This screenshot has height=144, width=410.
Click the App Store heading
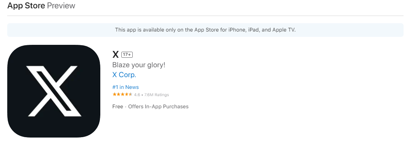point(26,5)
